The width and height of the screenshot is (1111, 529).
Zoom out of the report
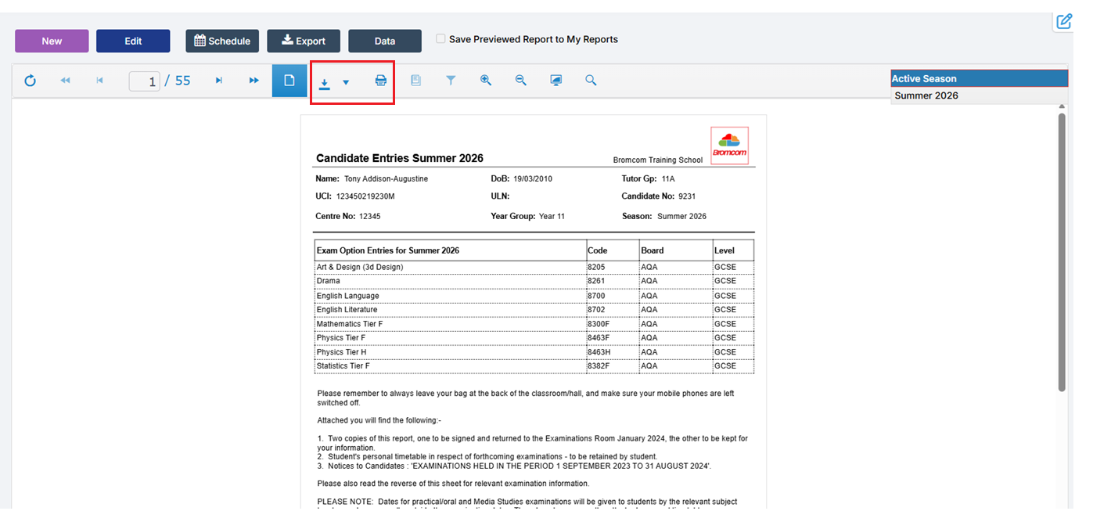(x=520, y=81)
